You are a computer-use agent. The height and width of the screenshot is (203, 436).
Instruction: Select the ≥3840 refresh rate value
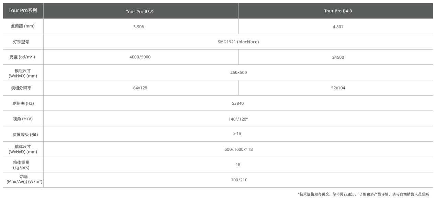pos(238,103)
